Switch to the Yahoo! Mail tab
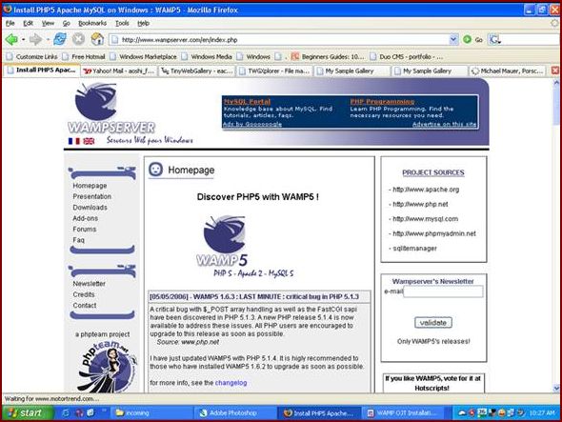 coord(119,71)
